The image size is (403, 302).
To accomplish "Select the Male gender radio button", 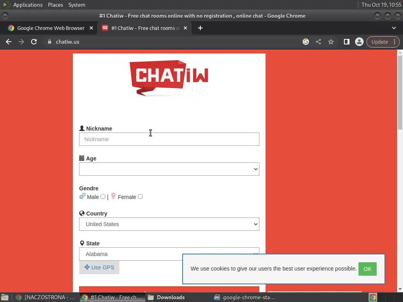I will coord(103,197).
